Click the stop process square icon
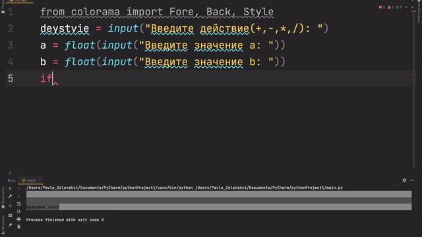Viewport: 422px width, 237px height. click(11, 206)
